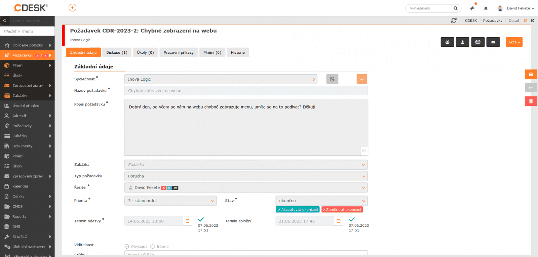The width and height of the screenshot is (538, 257).
Task: Open DMS in sidebar
Action: 27,226
